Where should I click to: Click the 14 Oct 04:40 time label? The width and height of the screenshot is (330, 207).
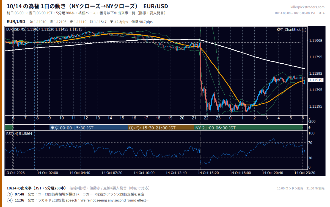pos(80,173)
